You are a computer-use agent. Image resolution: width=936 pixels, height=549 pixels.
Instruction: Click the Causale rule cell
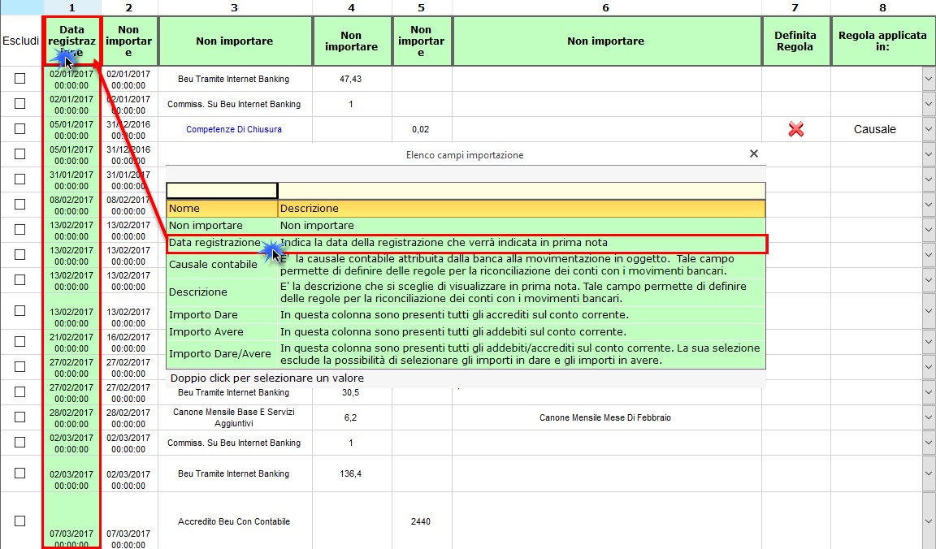pyautogui.click(x=875, y=129)
